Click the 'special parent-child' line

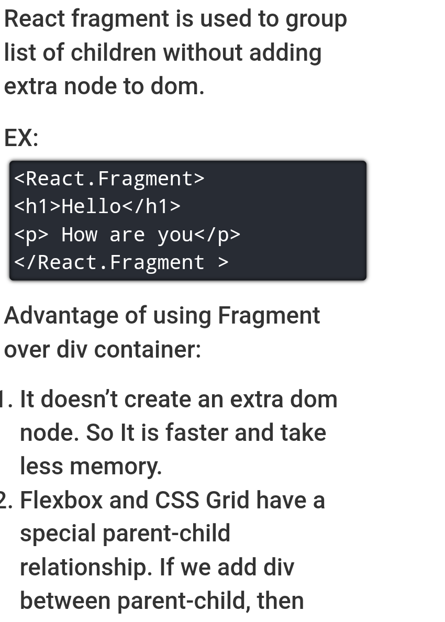[125, 534]
